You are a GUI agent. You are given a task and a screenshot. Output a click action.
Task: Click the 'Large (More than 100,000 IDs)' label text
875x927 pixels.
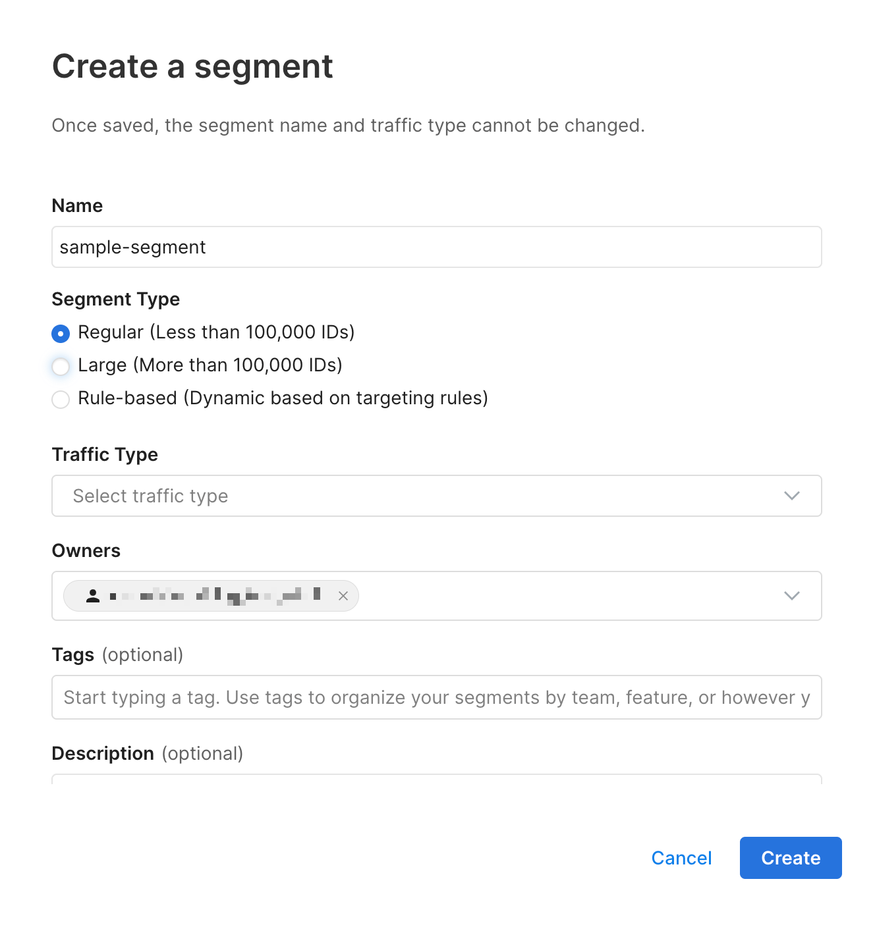point(210,365)
